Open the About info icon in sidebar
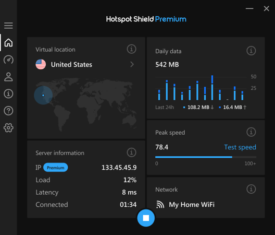This screenshot has height=235, width=275. click(x=8, y=93)
